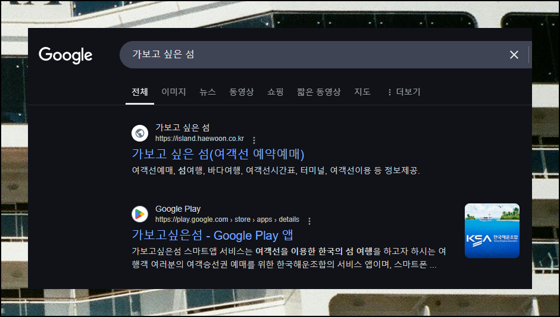The height and width of the screenshot is (317, 560).
Task: Open the KSA 한국해운조합 app thumbnail
Action: [492, 231]
